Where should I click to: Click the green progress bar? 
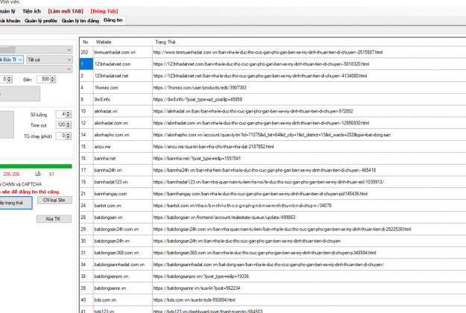36,165
